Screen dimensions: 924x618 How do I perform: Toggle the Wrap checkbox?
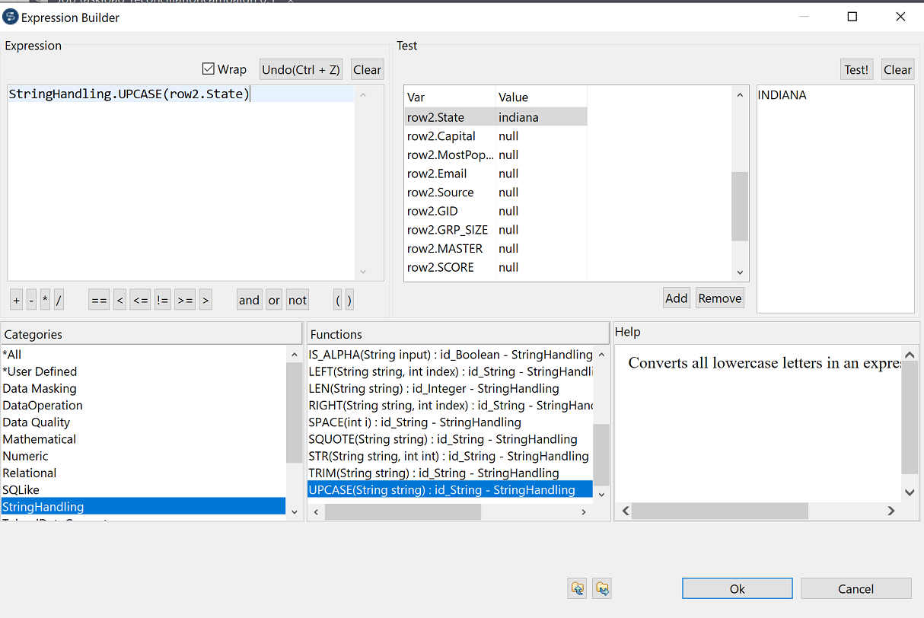coord(209,68)
